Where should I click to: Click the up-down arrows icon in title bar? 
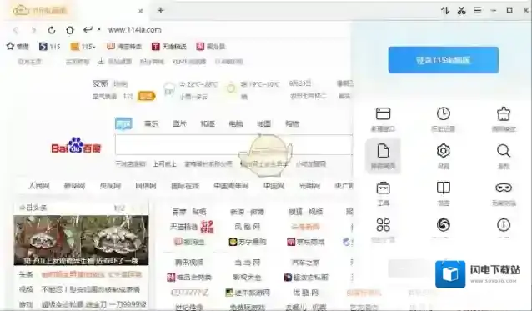tap(445, 11)
